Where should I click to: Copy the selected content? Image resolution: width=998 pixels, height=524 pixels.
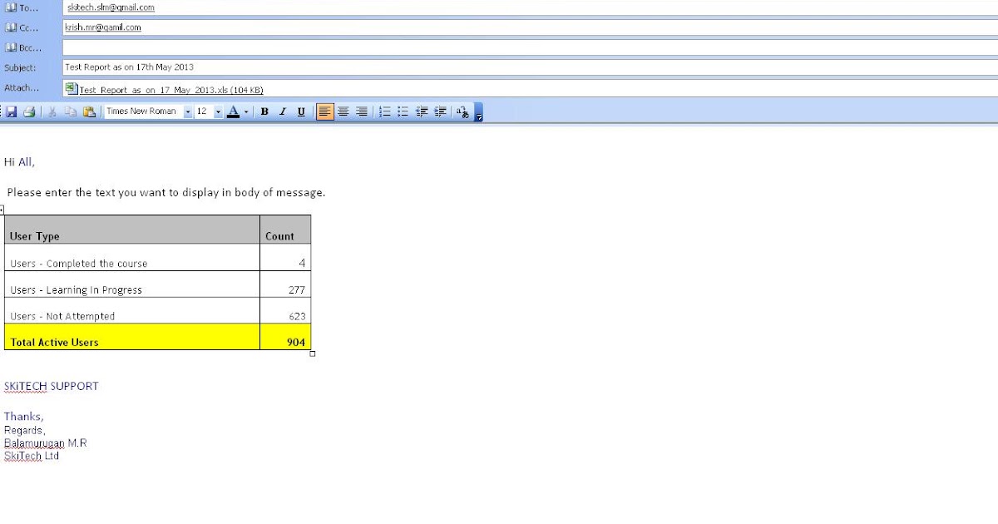[x=70, y=111]
